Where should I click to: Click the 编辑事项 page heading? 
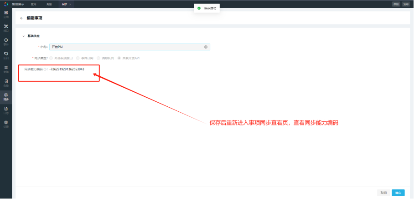(34, 18)
